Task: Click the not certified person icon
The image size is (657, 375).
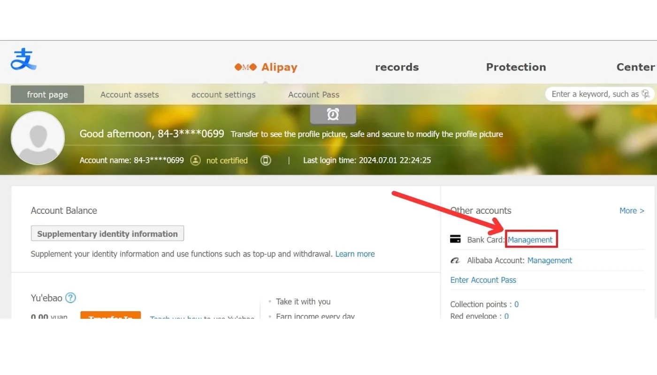Action: (x=196, y=160)
